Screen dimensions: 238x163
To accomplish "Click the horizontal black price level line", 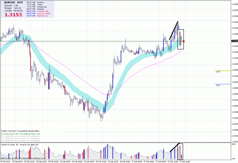I will (91, 41).
